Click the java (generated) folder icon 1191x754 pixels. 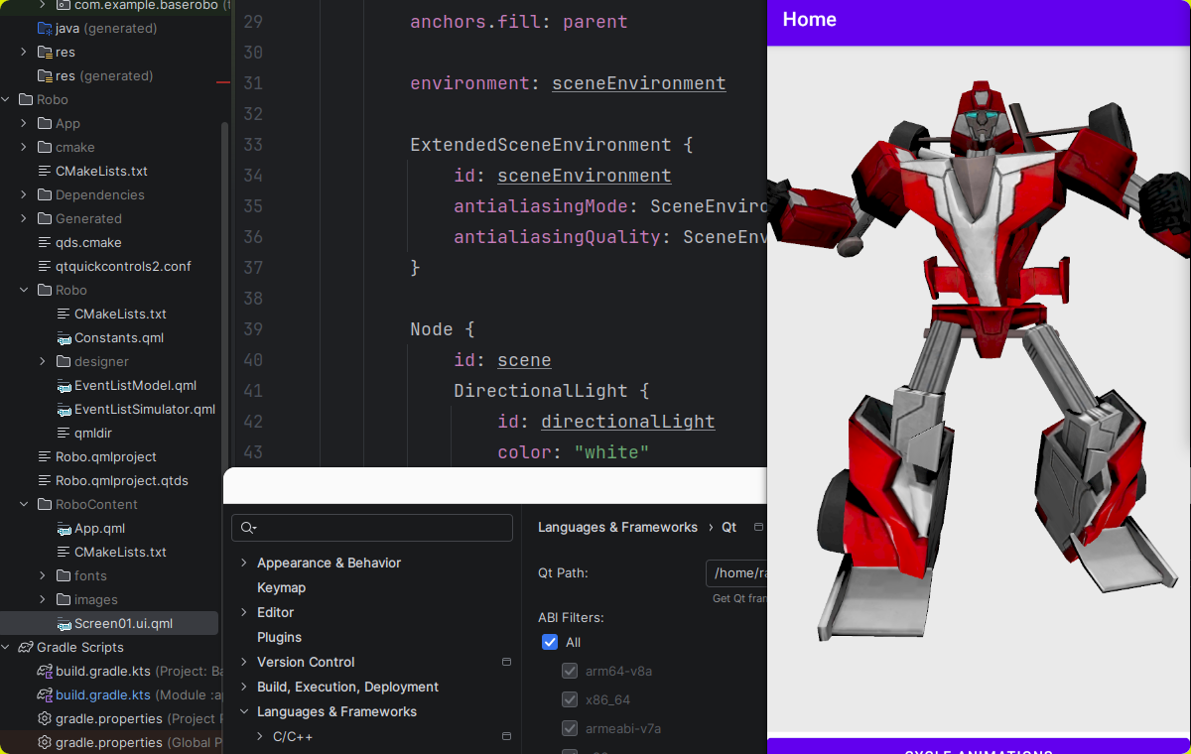point(45,28)
